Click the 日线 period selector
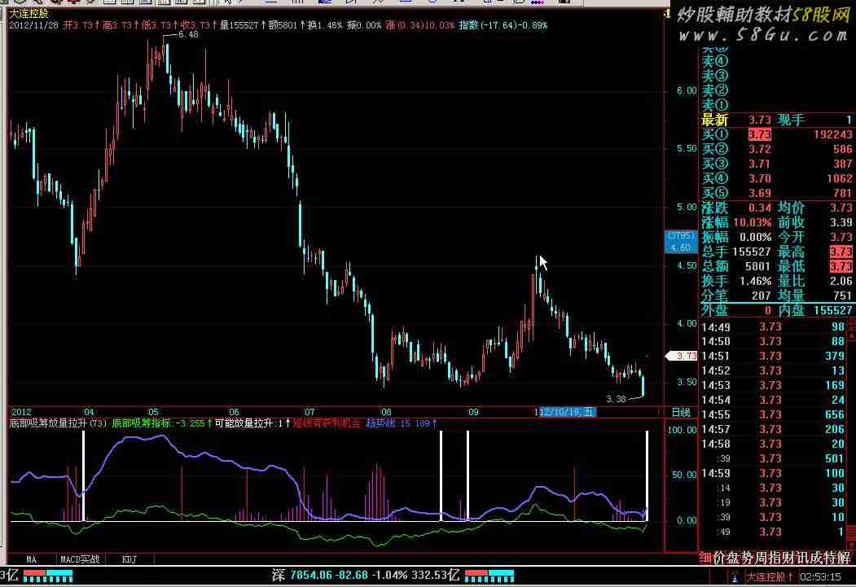The image size is (856, 587). [x=680, y=412]
